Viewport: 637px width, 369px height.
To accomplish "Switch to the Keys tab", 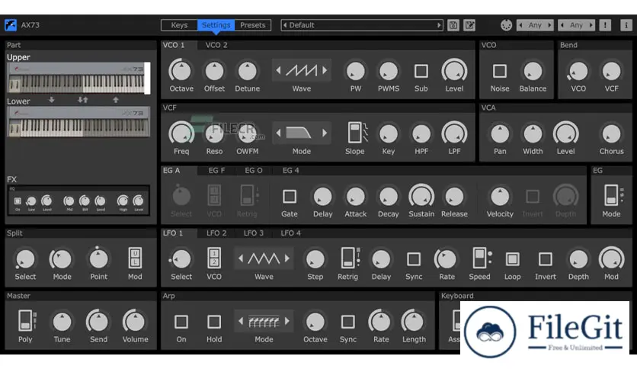I will coord(179,25).
